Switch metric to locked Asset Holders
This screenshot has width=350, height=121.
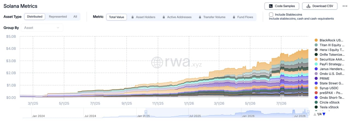point(143,17)
